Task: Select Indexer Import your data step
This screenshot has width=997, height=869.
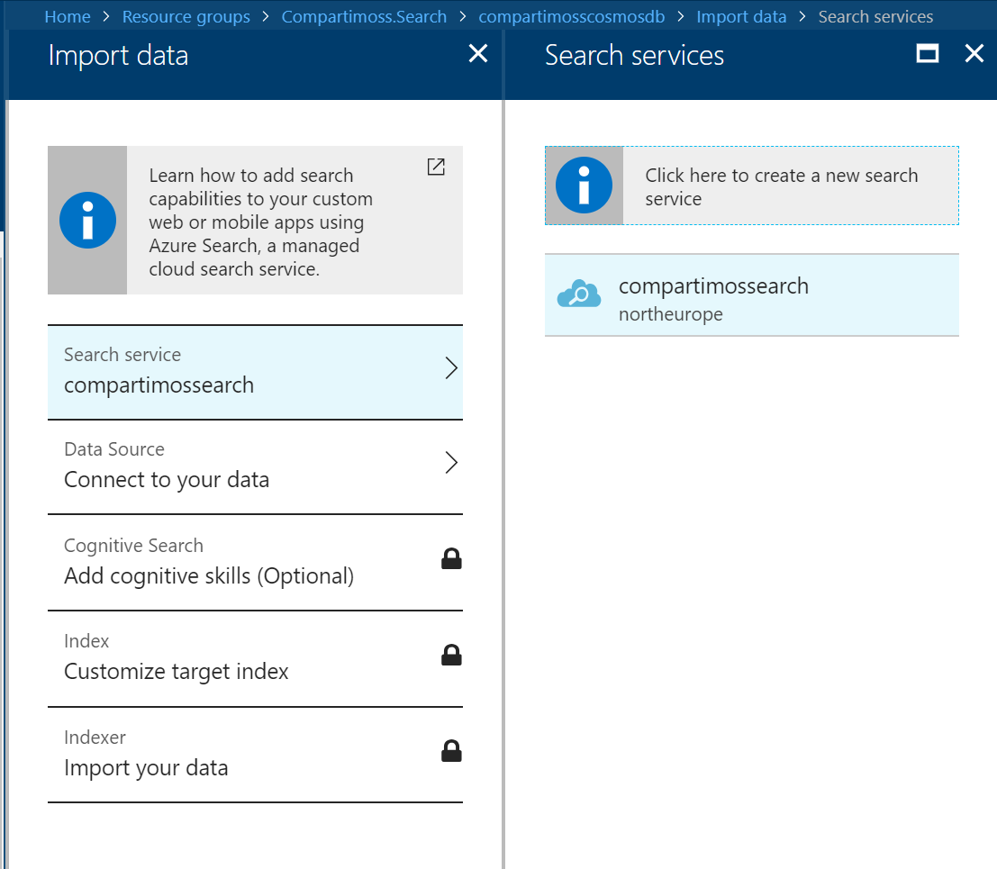Action: click(x=255, y=755)
